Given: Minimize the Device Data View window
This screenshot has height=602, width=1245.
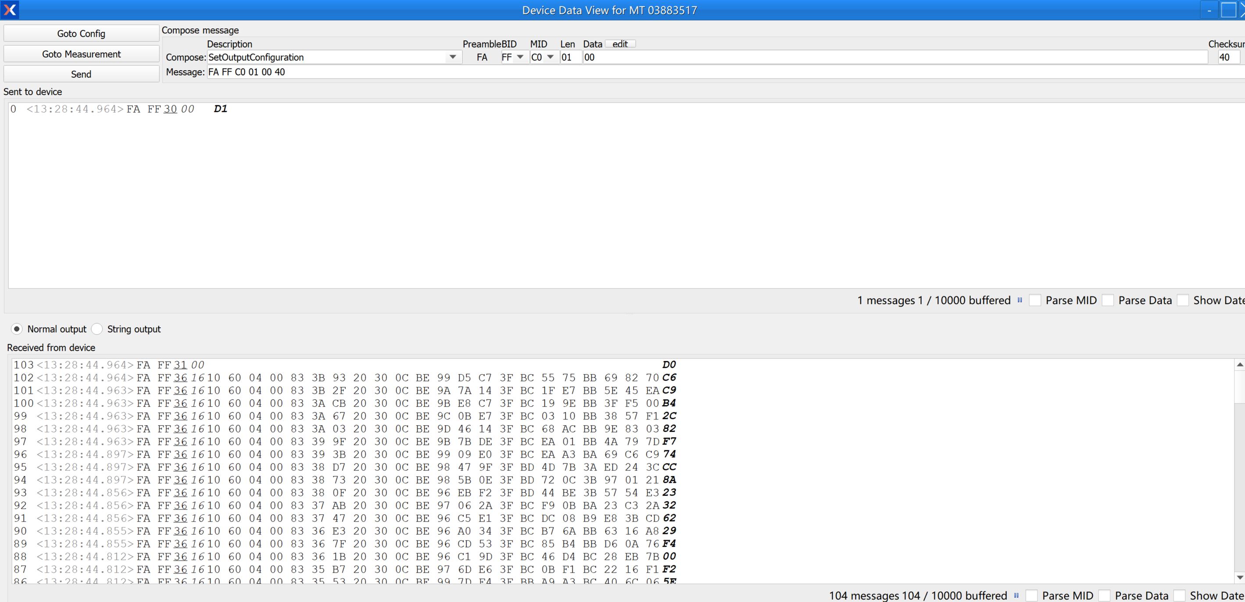Looking at the screenshot, I should (x=1209, y=10).
